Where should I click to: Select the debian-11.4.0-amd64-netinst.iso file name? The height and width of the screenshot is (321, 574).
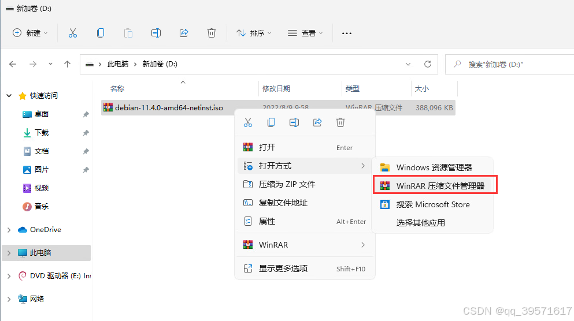click(x=169, y=108)
